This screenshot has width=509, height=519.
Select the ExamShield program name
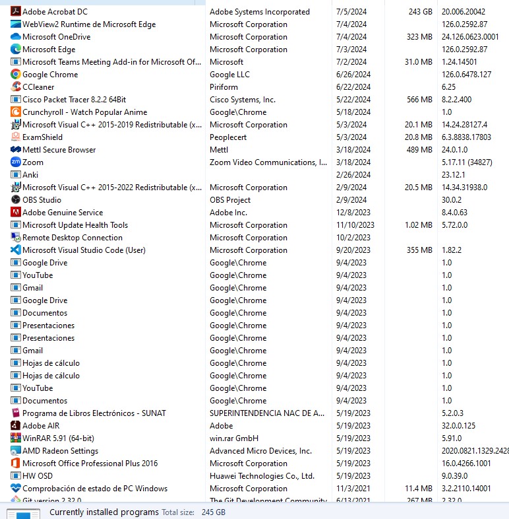[x=42, y=137]
